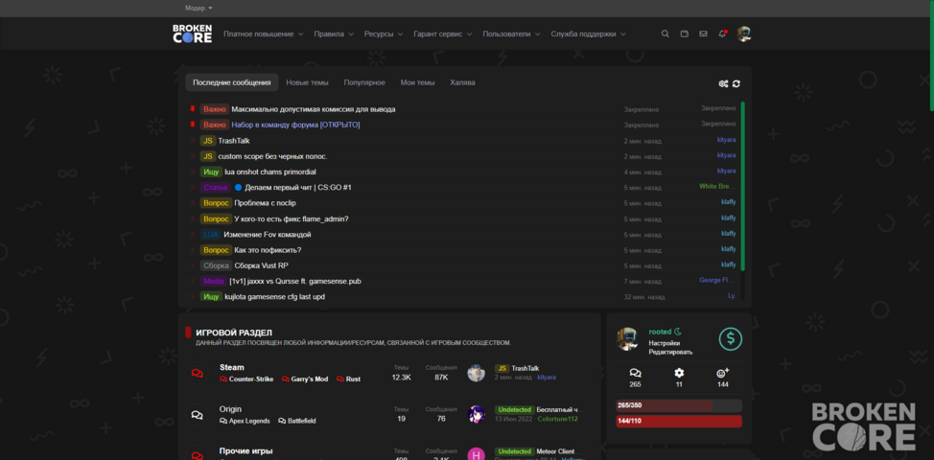Open the Набор в команду форума thread

295,125
